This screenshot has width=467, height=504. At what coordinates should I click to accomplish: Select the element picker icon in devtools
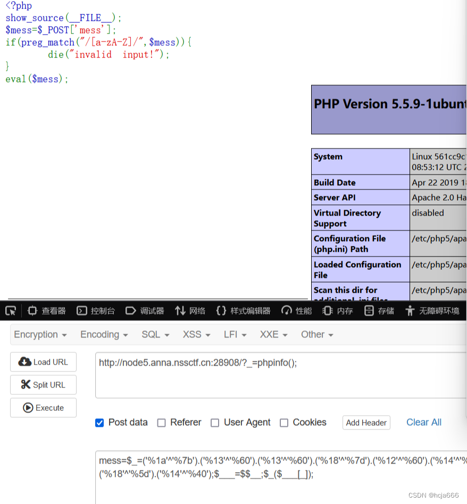coord(10,311)
